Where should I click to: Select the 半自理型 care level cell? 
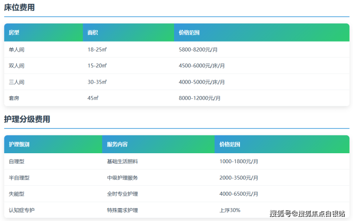point(19,178)
